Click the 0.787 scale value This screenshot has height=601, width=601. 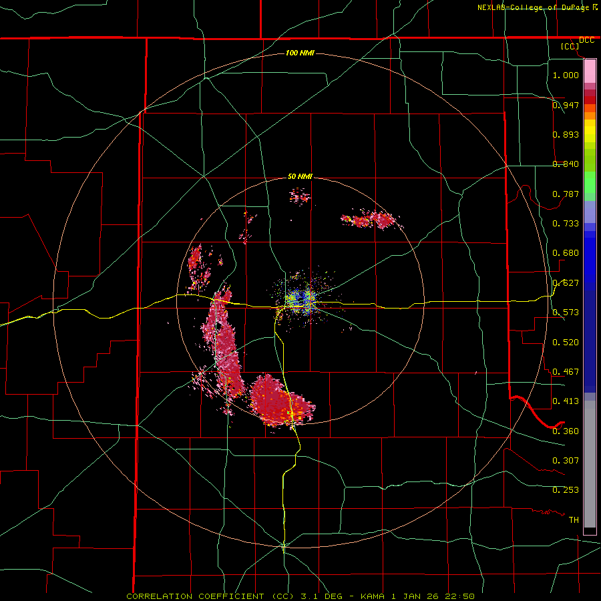click(x=566, y=194)
